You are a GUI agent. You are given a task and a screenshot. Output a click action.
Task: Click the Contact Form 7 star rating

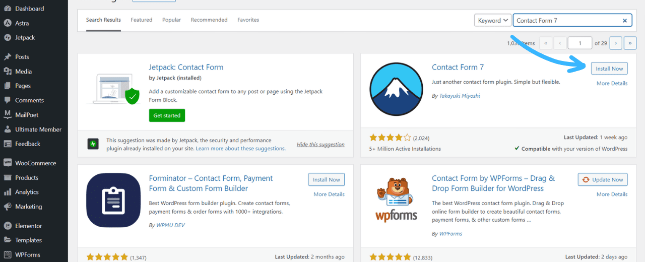[390, 138]
